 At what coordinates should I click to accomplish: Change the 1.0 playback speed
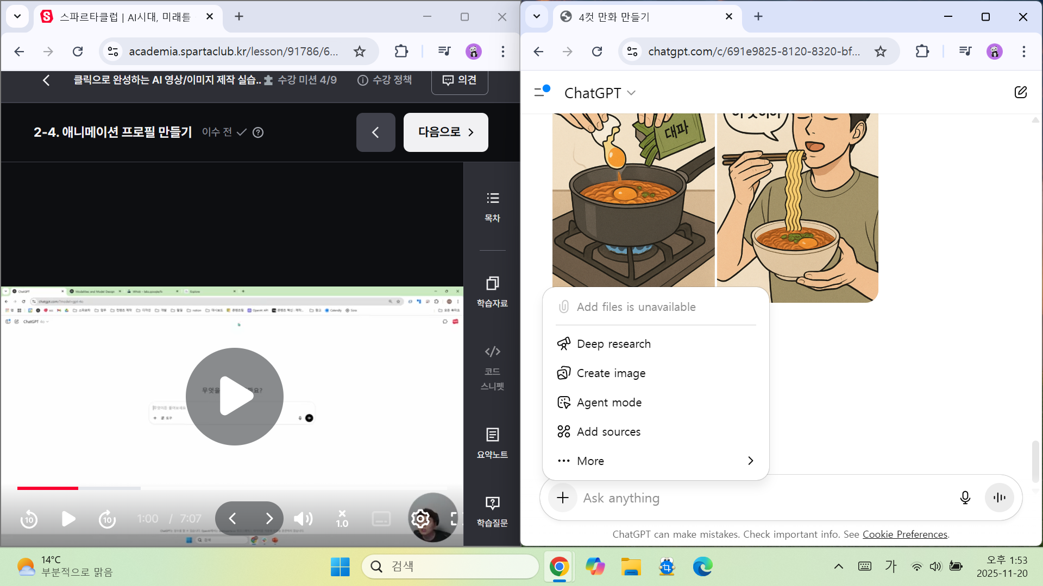342,519
